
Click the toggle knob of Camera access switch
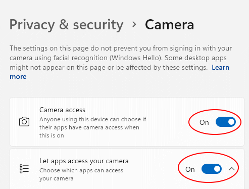[x=231, y=122]
